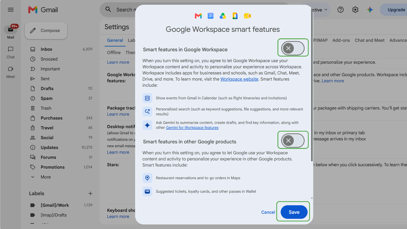The width and height of the screenshot is (407, 229).
Task: Click the Compose button
Action: [46, 30]
